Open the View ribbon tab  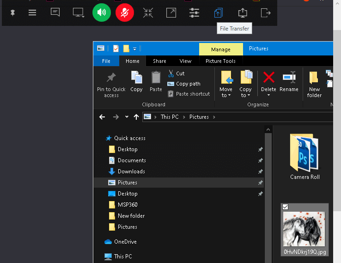coord(185,61)
